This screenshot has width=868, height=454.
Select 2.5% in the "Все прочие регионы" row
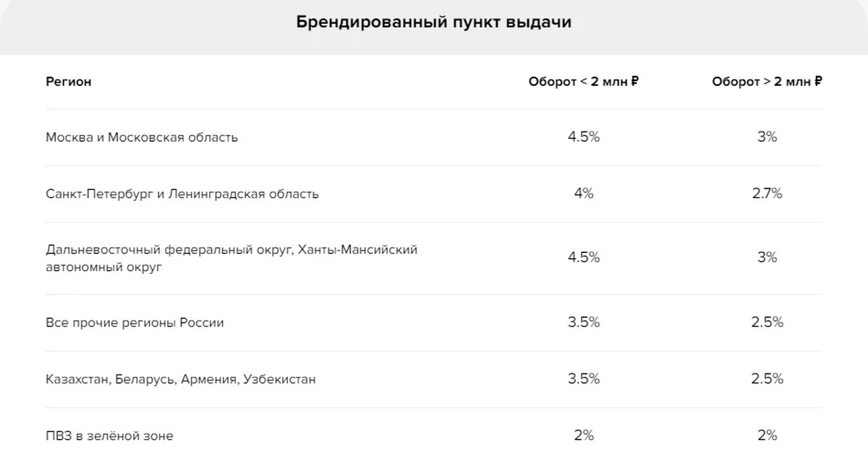[x=767, y=322]
